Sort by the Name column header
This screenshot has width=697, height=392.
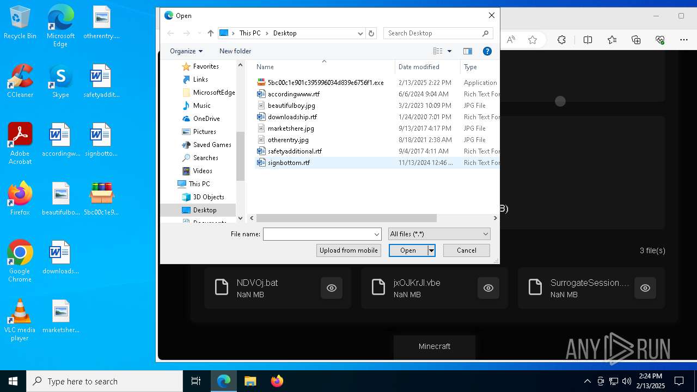click(x=325, y=67)
